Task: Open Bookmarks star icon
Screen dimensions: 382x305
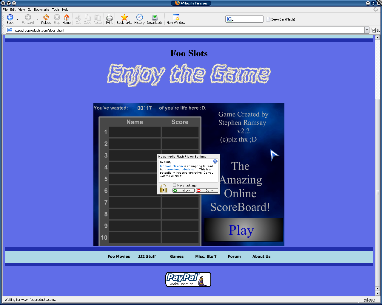Action: click(x=124, y=18)
